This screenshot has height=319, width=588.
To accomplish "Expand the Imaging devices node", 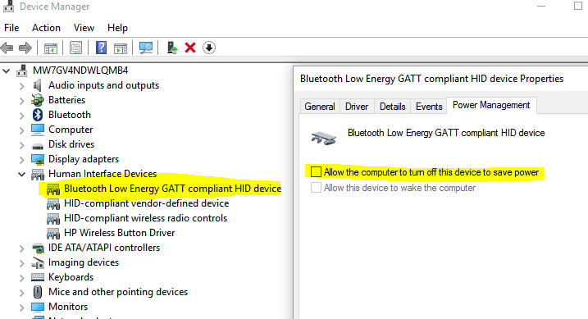I will tap(22, 263).
